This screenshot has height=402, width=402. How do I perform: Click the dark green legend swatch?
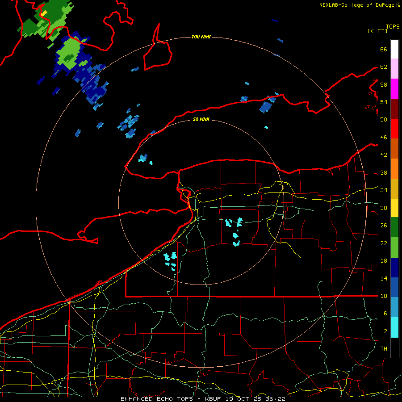[x=394, y=227]
